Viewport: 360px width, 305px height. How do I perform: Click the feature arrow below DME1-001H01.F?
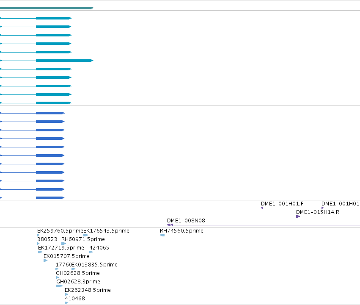[262, 208]
